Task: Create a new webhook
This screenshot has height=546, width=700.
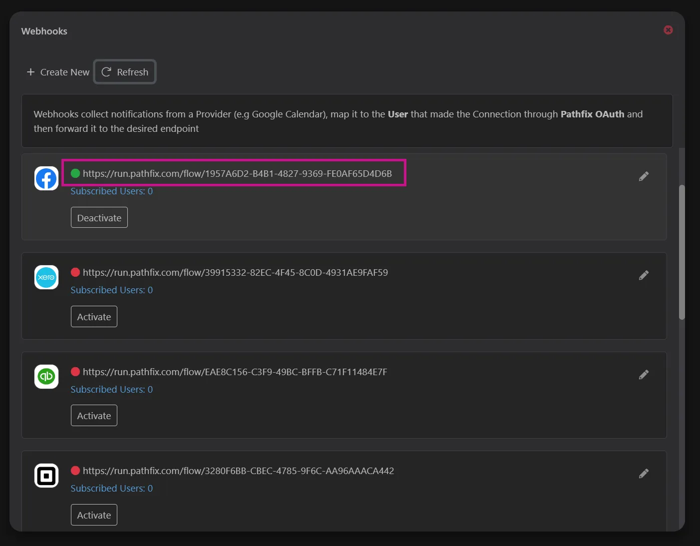Action: coord(58,72)
